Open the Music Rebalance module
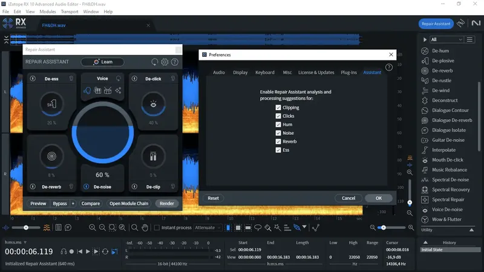Image resolution: width=484 pixels, height=272 pixels. click(x=449, y=170)
